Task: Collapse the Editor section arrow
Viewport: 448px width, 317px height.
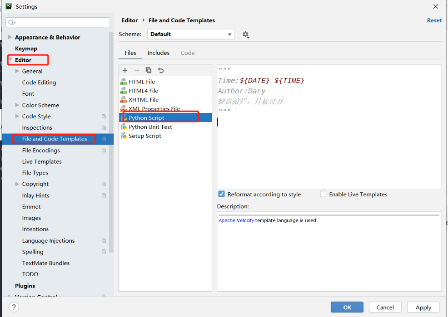Action: [10, 59]
